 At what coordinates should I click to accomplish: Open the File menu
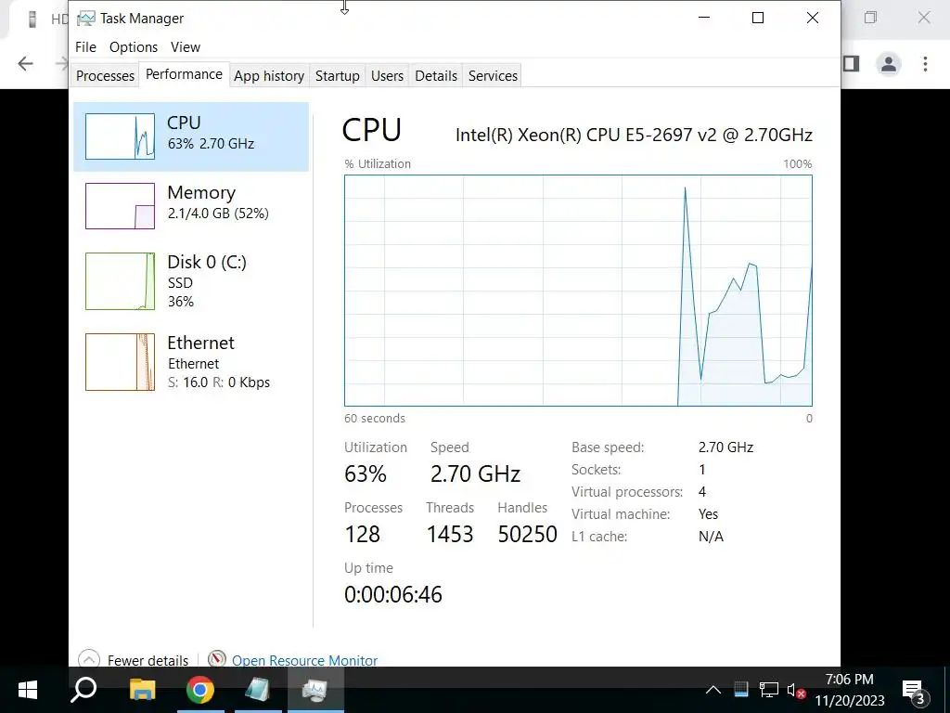[x=85, y=47]
